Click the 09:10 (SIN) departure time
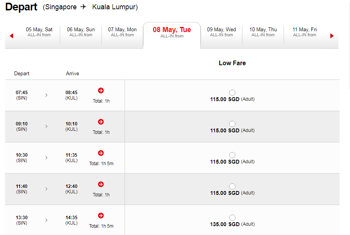Image resolution: width=350 pixels, height=235 pixels. pyautogui.click(x=22, y=126)
